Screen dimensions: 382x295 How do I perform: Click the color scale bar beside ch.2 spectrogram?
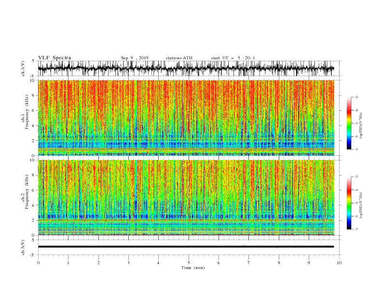coord(349,203)
